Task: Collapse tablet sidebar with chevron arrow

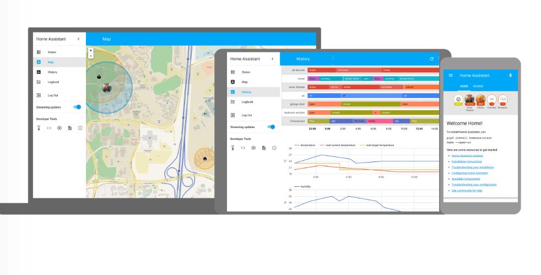Action: pos(273,59)
